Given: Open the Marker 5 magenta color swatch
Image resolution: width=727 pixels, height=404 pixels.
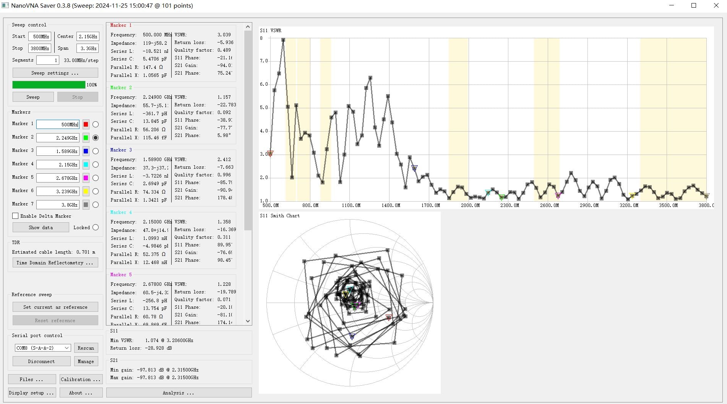Looking at the screenshot, I should (86, 178).
